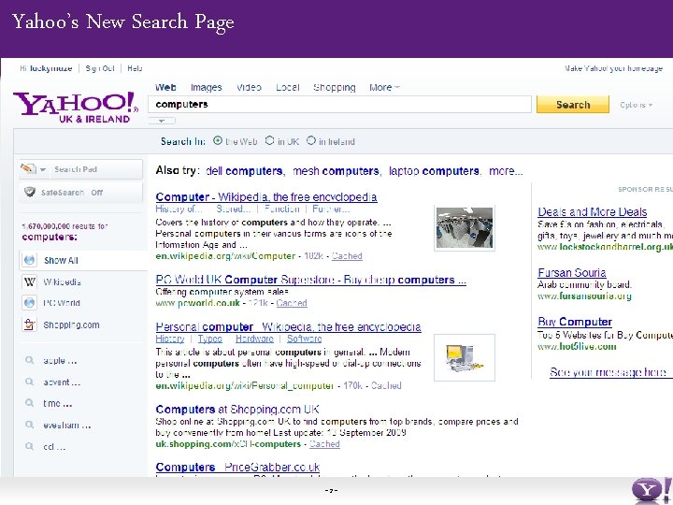The image size is (673, 505).
Task: Open 'Fursan Souria' sponsored link
Action: tap(572, 273)
